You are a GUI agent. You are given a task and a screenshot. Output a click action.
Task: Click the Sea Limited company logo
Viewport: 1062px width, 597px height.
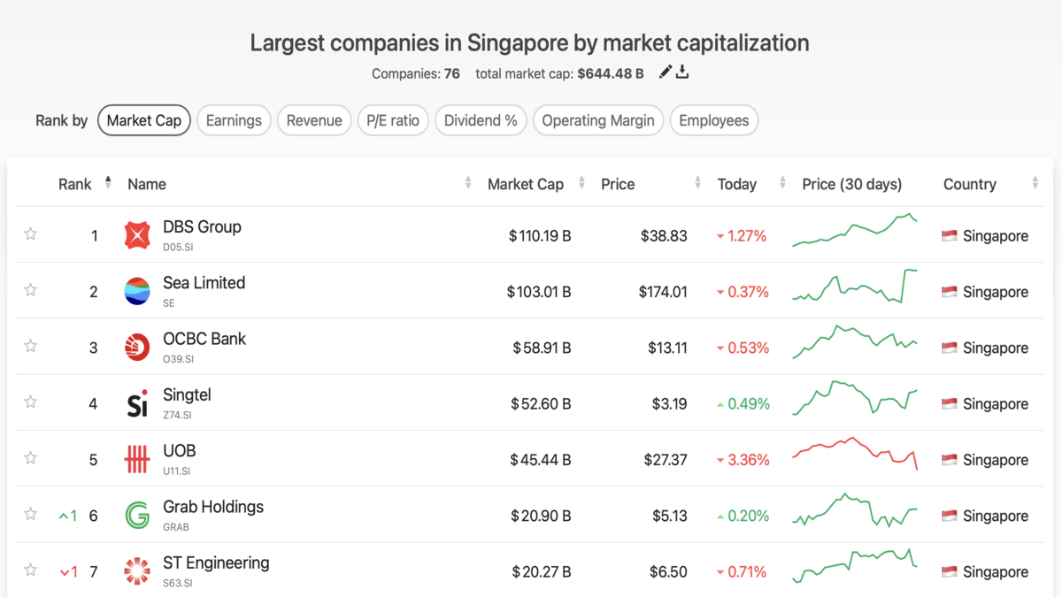pyautogui.click(x=137, y=291)
